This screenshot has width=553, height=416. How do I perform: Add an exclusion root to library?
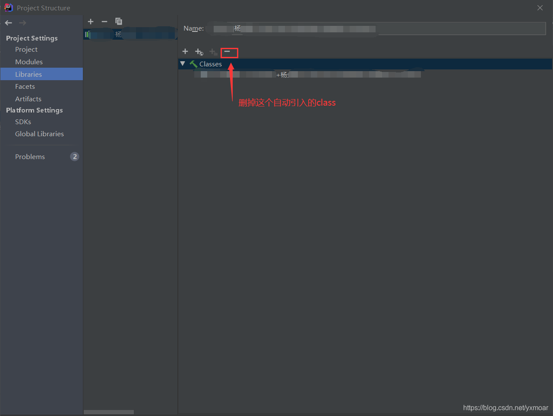pos(213,52)
